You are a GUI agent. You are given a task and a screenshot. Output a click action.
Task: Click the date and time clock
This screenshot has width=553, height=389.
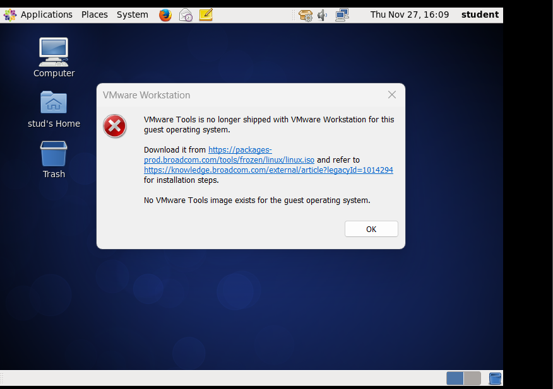pos(410,15)
